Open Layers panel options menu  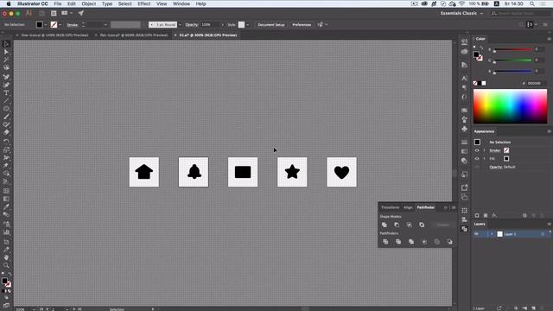(550, 224)
